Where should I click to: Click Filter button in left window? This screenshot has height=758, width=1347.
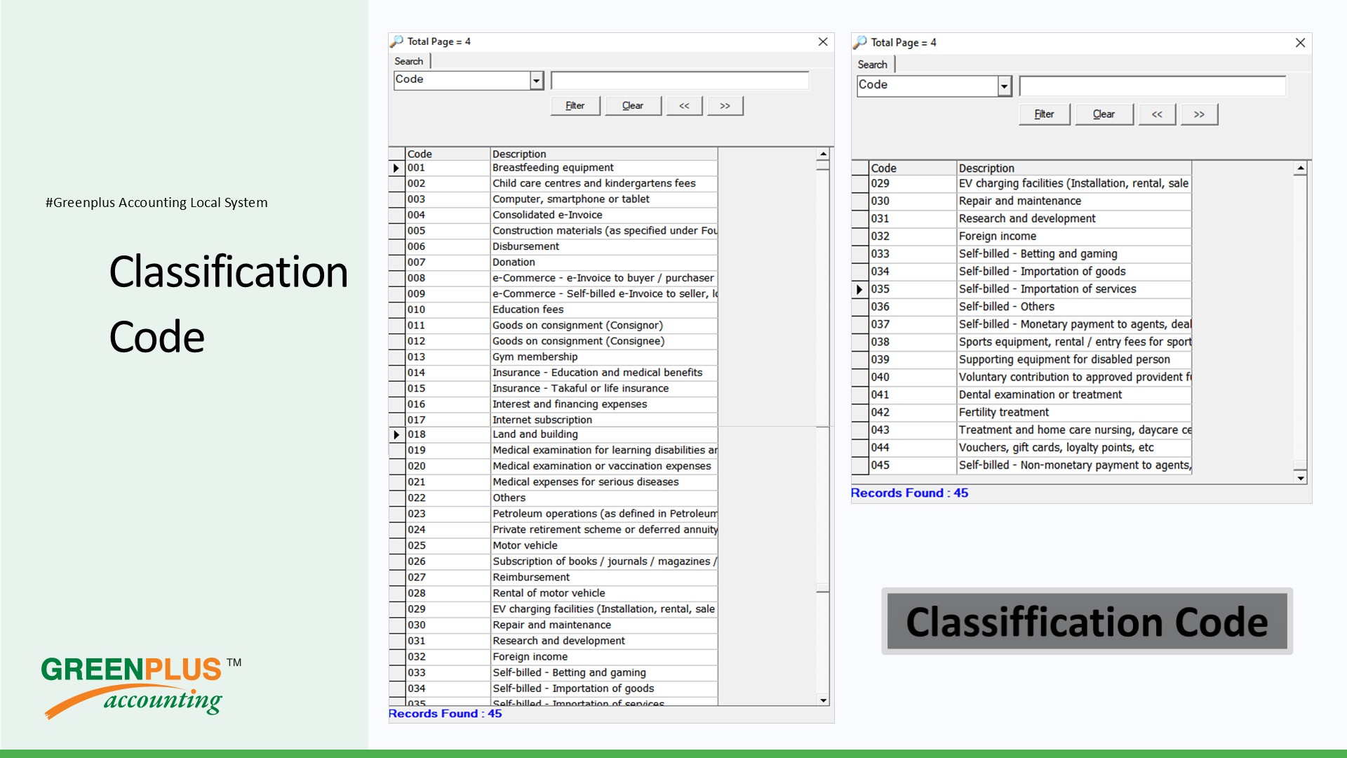pos(575,105)
